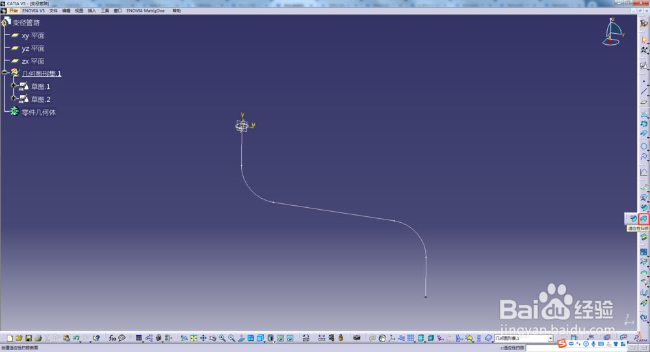Image resolution: width=650 pixels, height=352 pixels.
Task: Click the Spline curve tool icon
Action: coord(643,157)
